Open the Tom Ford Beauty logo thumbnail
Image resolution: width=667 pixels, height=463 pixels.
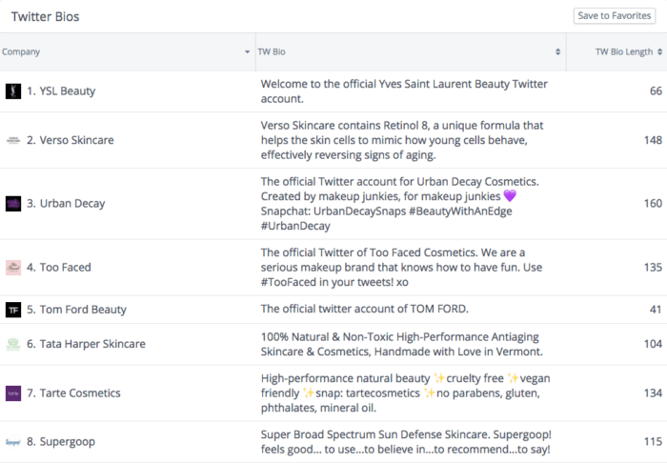click(x=13, y=310)
